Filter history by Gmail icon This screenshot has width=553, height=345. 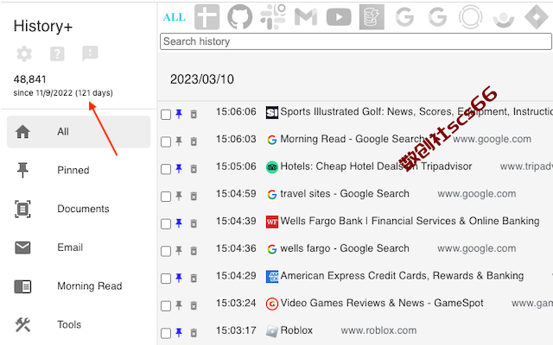pos(306,17)
